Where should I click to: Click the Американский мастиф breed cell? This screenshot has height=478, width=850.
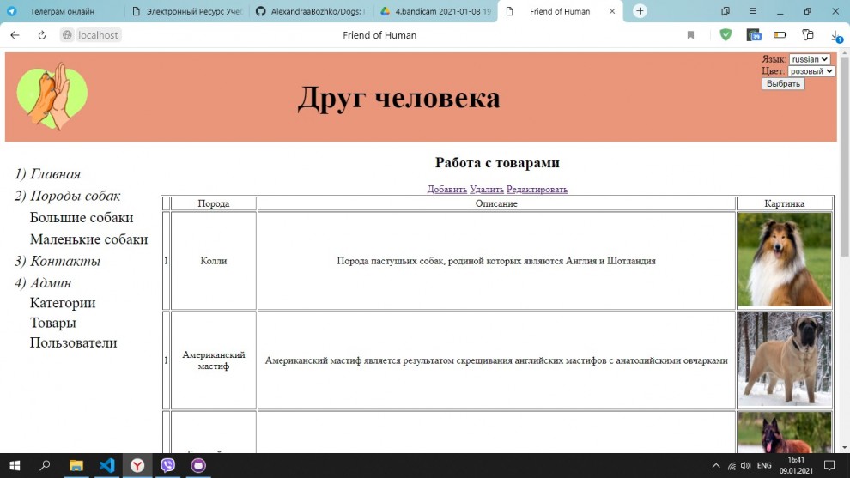(x=214, y=360)
